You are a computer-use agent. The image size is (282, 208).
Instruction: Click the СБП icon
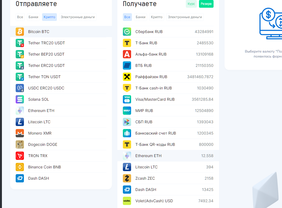click(127, 122)
